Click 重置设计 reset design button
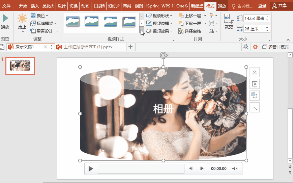Image resolution: width=293 pixels, height=183 pixels. (42, 31)
